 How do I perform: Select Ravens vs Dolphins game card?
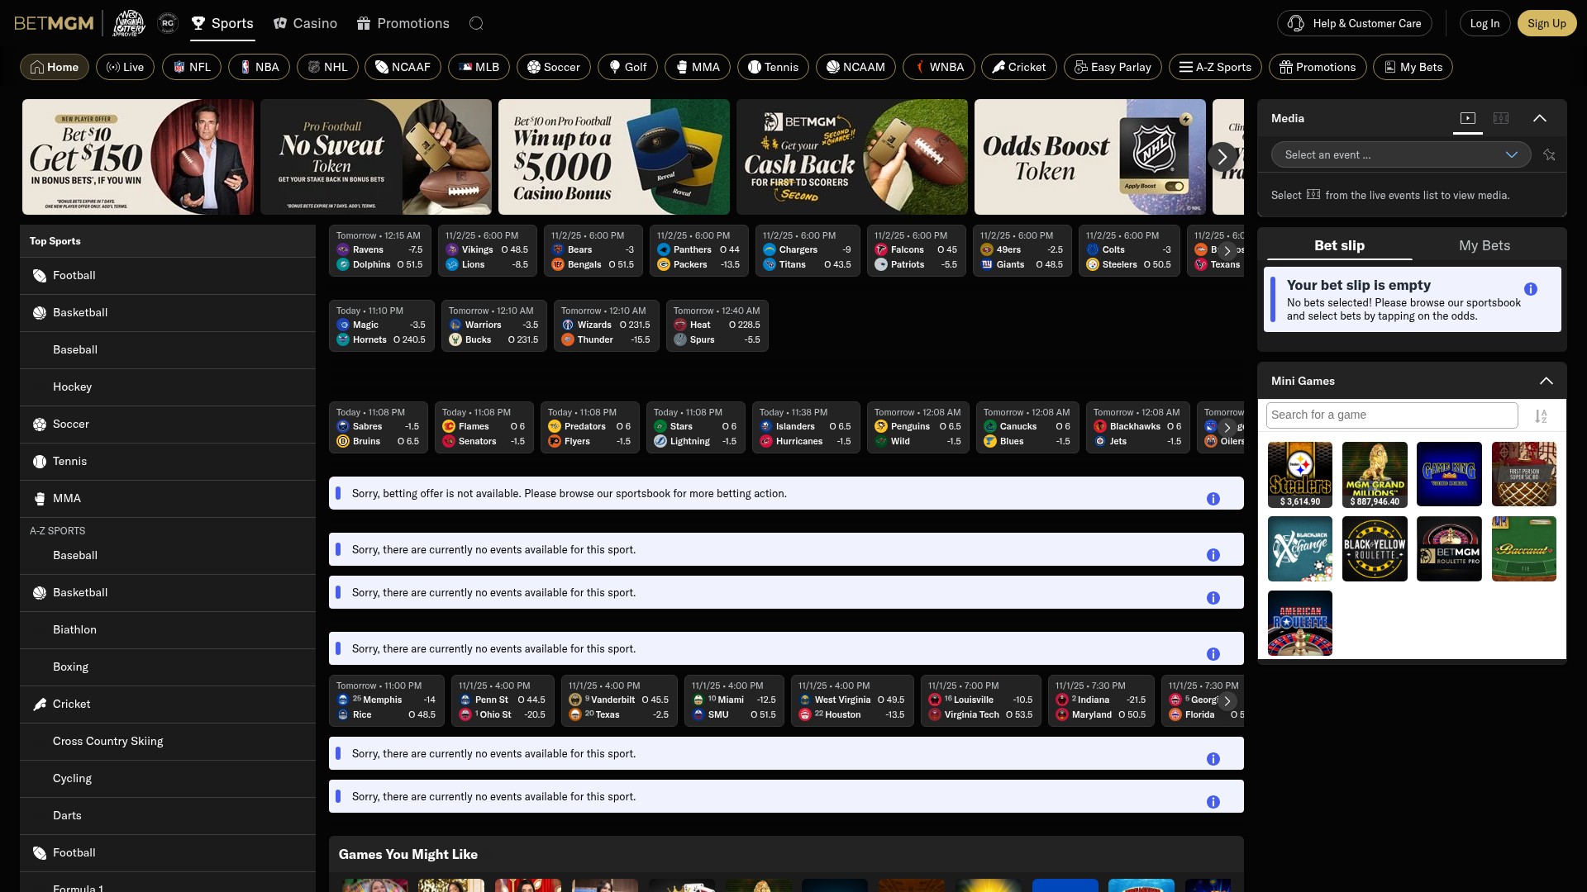click(x=379, y=250)
